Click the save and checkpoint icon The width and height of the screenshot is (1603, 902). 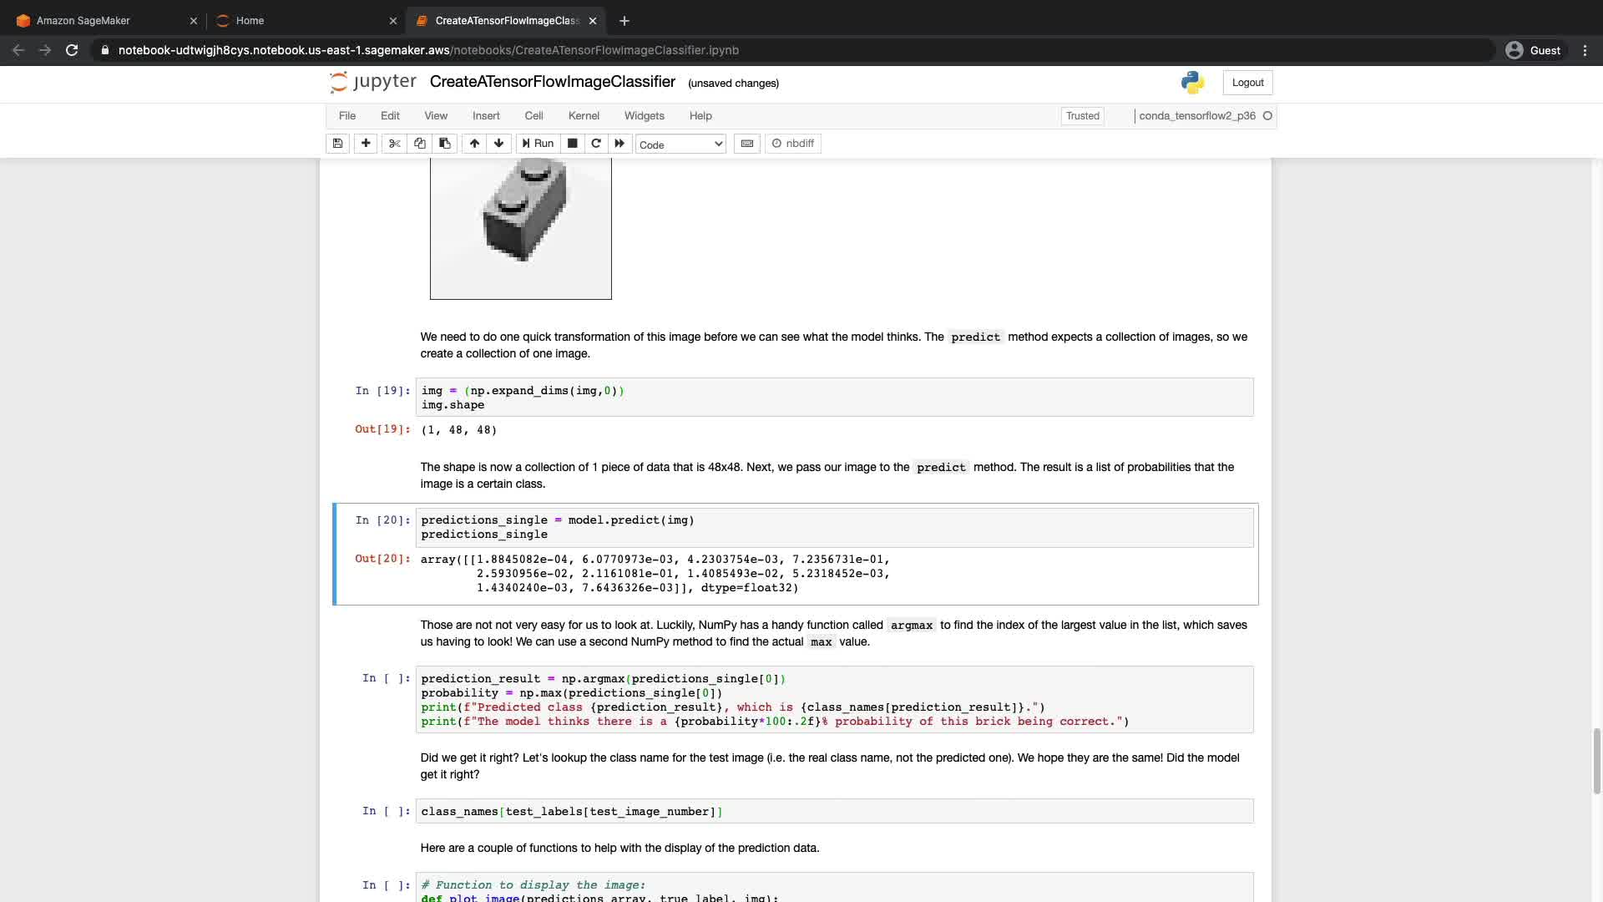[x=337, y=144]
